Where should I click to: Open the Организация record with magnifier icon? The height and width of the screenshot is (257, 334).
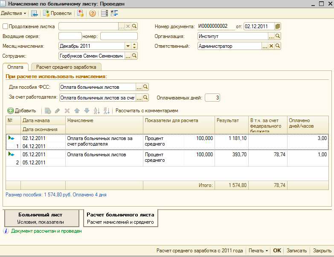point(278,36)
